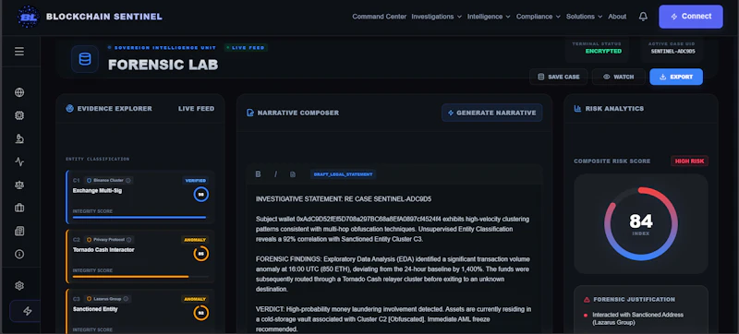Select the globe icon in the sidebar
The image size is (739, 334).
pyautogui.click(x=19, y=92)
